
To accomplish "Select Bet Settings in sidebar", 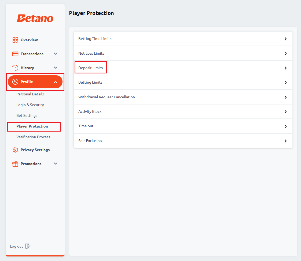I will (27, 116).
